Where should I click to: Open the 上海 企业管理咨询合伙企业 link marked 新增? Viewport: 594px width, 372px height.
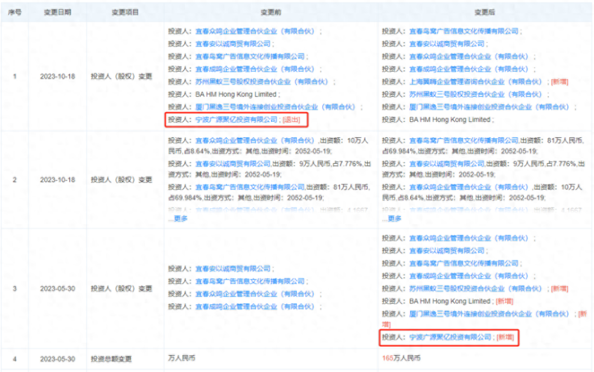tap(475, 82)
